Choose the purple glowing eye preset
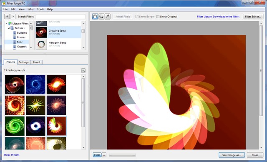Screen dimensions: 267x162 pyautogui.click(x=35, y=126)
